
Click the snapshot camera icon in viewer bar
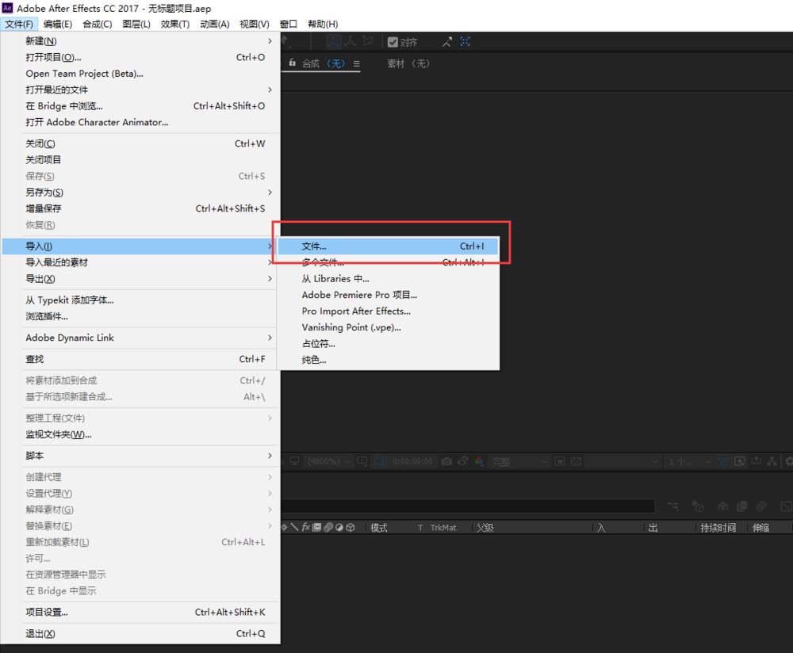[x=446, y=461]
